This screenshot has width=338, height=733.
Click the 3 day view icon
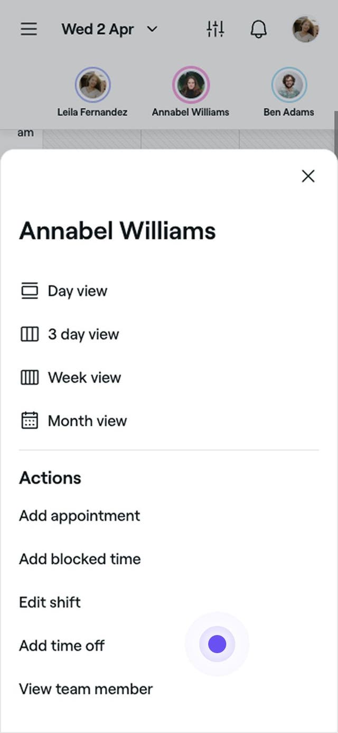pos(30,334)
